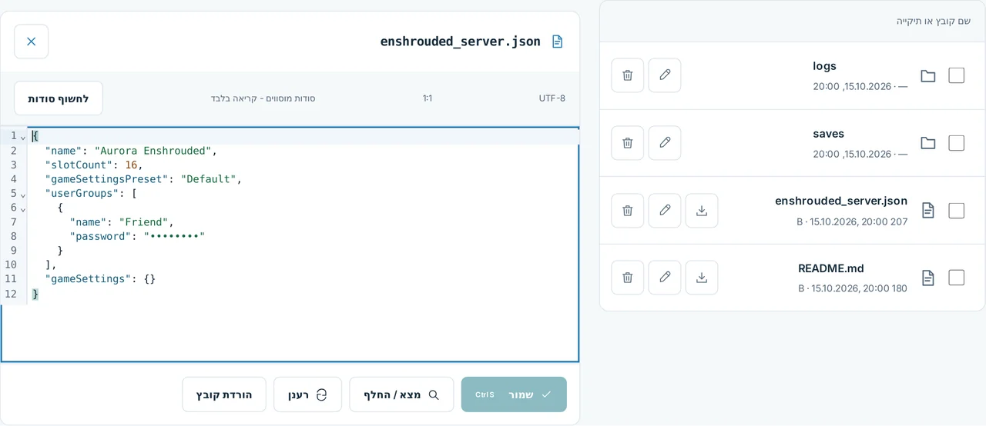Click the saves folder icon

(x=928, y=143)
